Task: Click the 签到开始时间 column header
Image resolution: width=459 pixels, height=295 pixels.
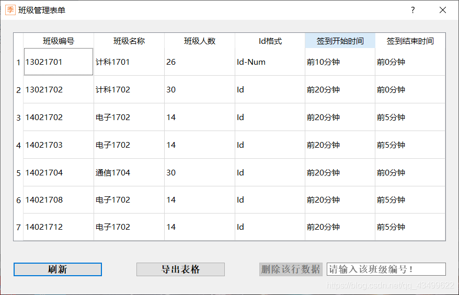Action: (340, 41)
